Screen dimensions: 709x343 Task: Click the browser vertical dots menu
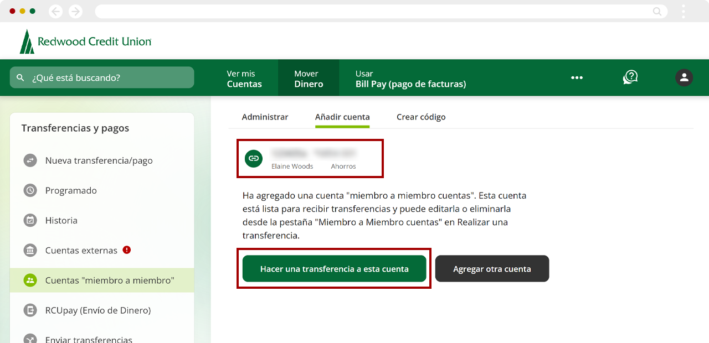[684, 11]
